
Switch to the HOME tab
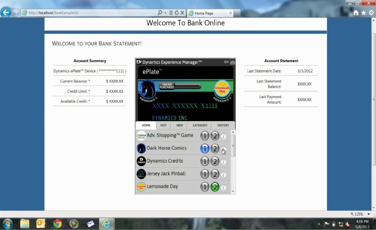pos(146,125)
